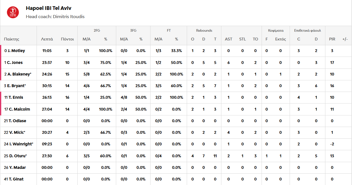The width and height of the screenshot is (352, 185).
Task: Click the Rebounds group header
Action: [204, 31]
